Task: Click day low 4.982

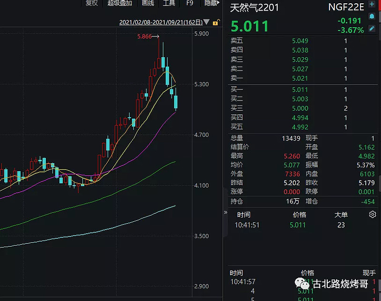Action: [366, 156]
